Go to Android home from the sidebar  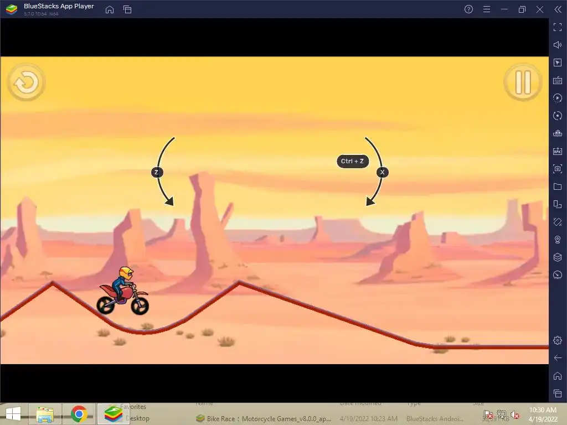point(558,376)
